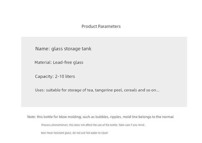Click the 'Material: Lead-free glass' text

(59, 62)
